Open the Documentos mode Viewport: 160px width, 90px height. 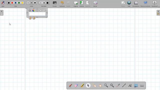click(136, 4)
